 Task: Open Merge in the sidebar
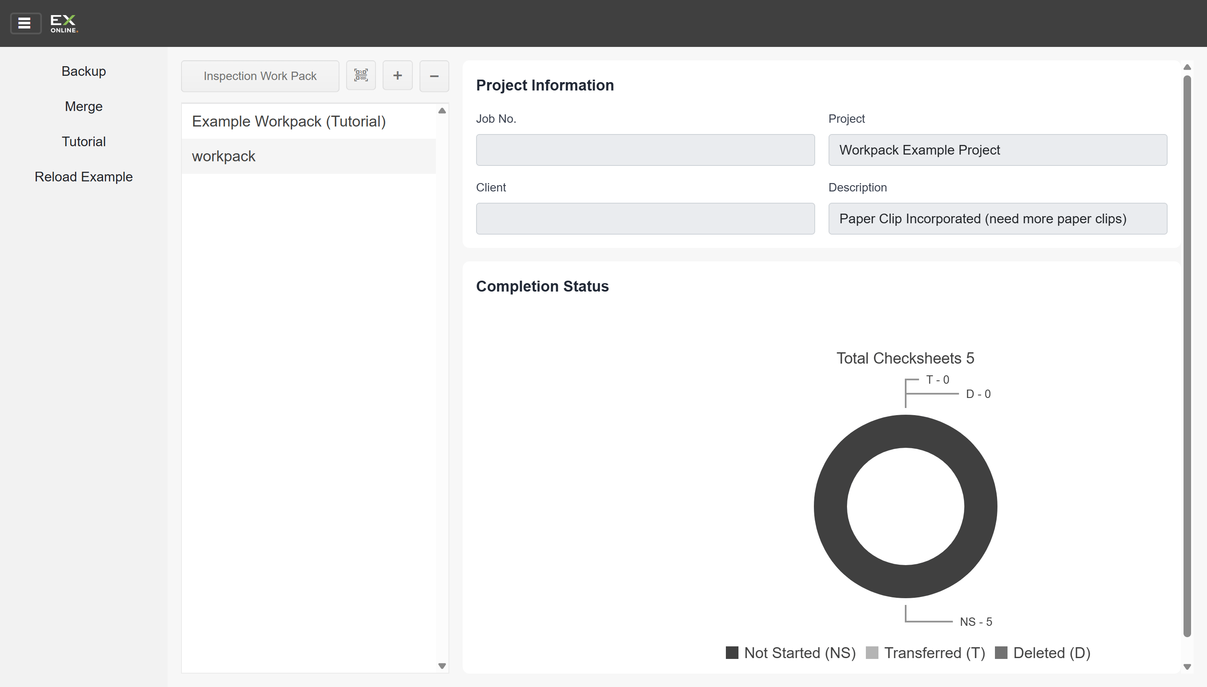pyautogui.click(x=83, y=106)
